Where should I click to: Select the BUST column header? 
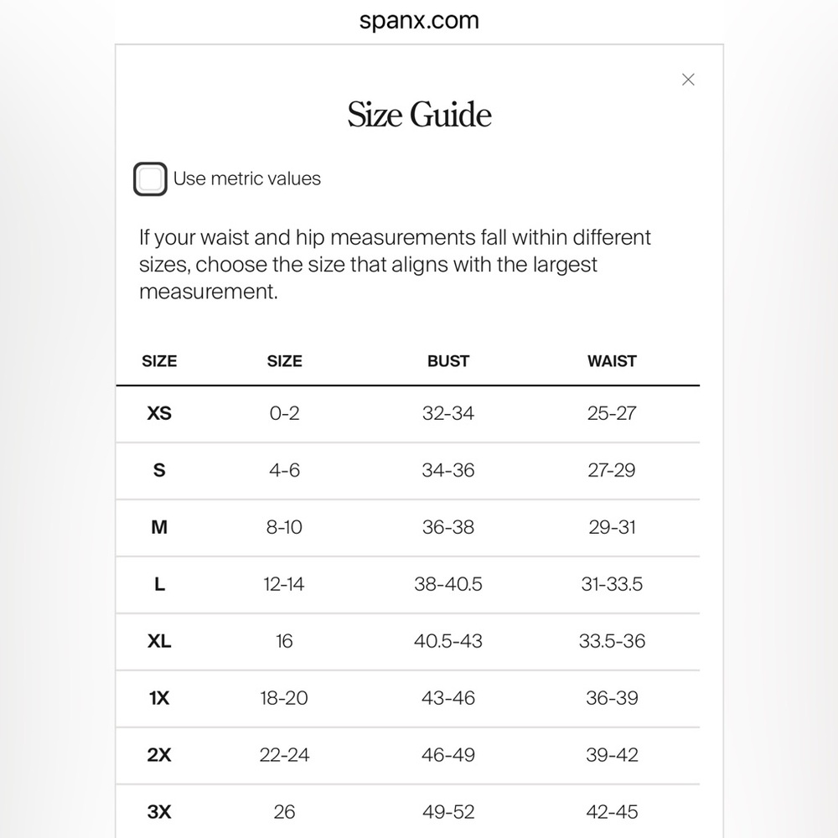[448, 361]
